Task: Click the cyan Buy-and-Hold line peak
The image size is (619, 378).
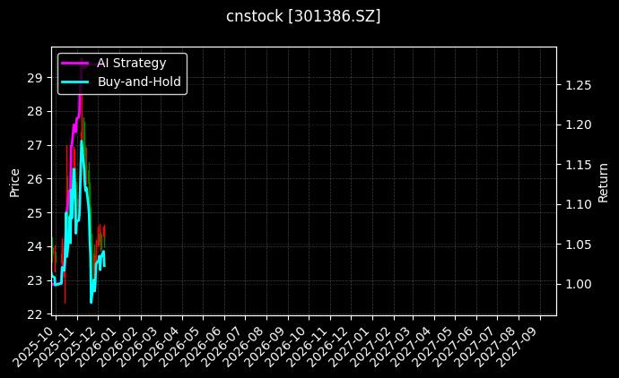Action: (82, 141)
